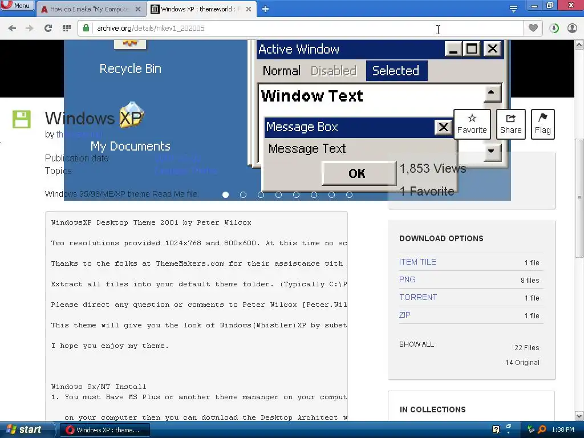584x438 pixels.
Task: Switch to 'How do I make My Compute' tab
Action: pyautogui.click(x=91, y=9)
